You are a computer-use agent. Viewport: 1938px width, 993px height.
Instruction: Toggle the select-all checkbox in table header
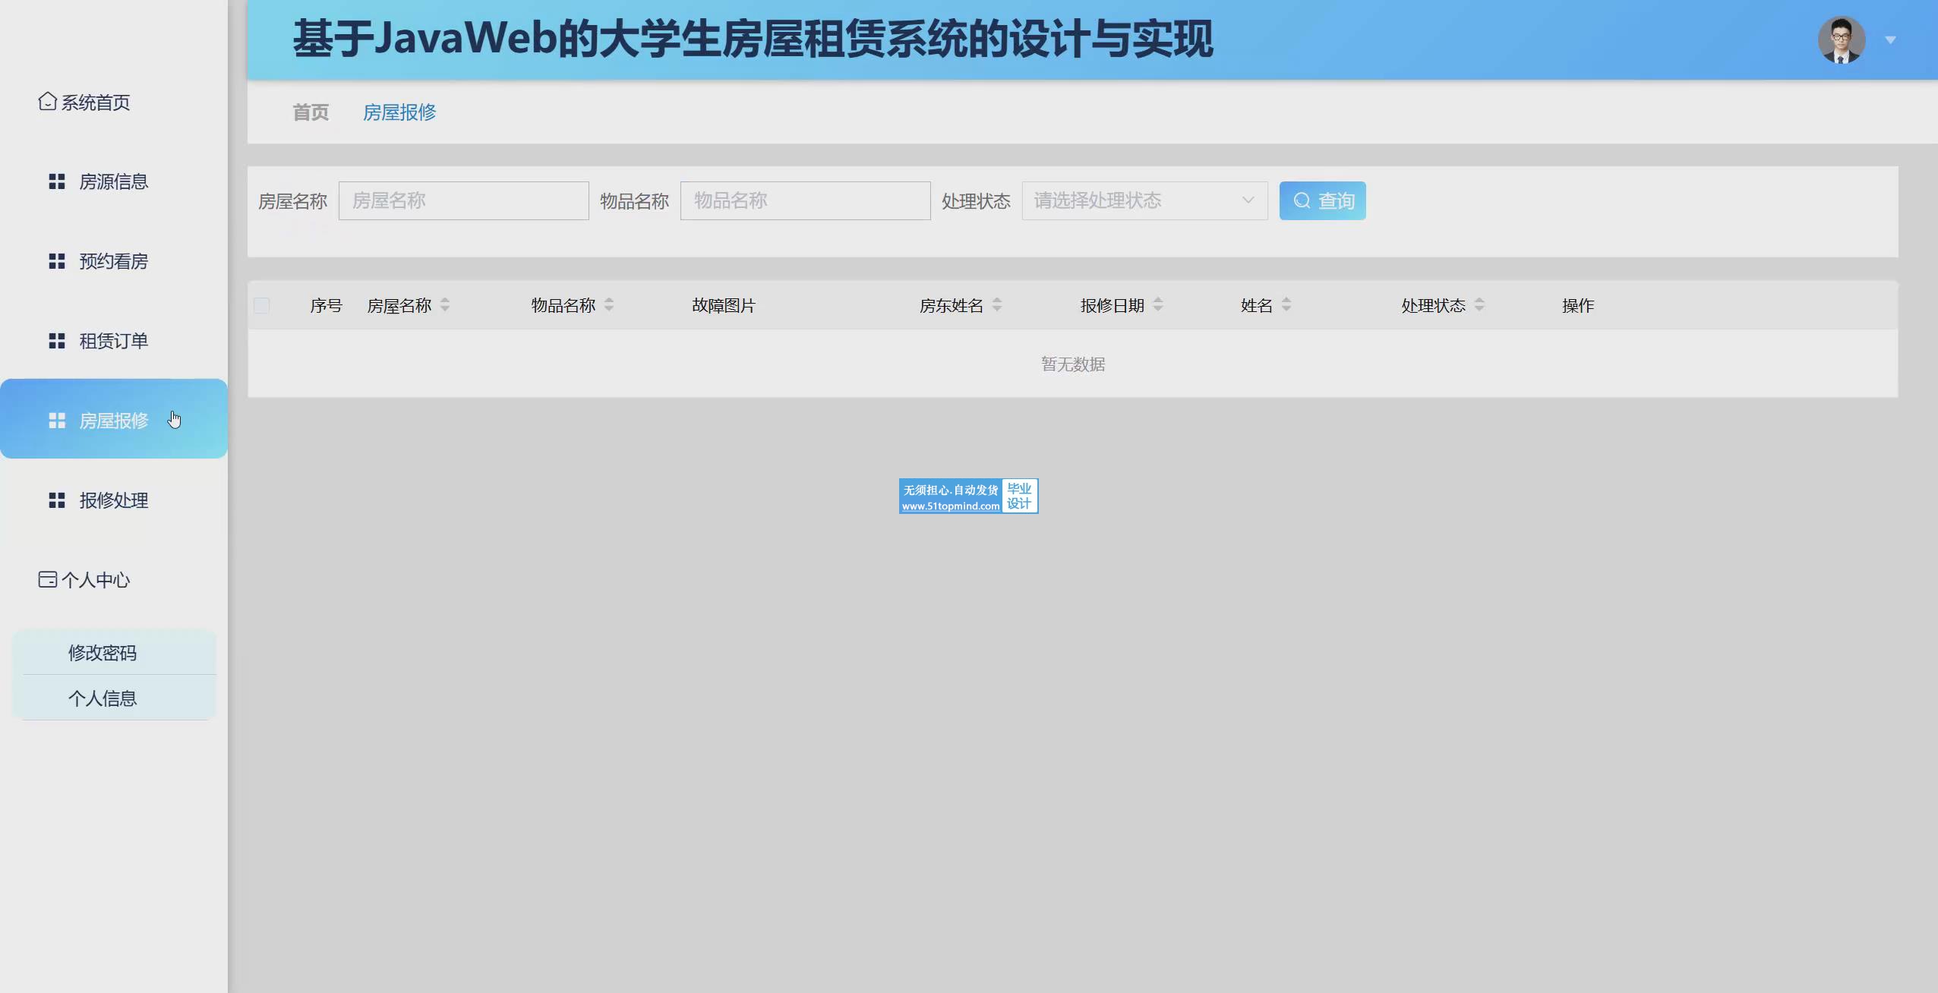261,305
